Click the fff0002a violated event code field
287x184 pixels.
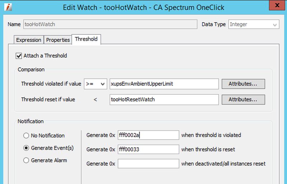[148, 135]
